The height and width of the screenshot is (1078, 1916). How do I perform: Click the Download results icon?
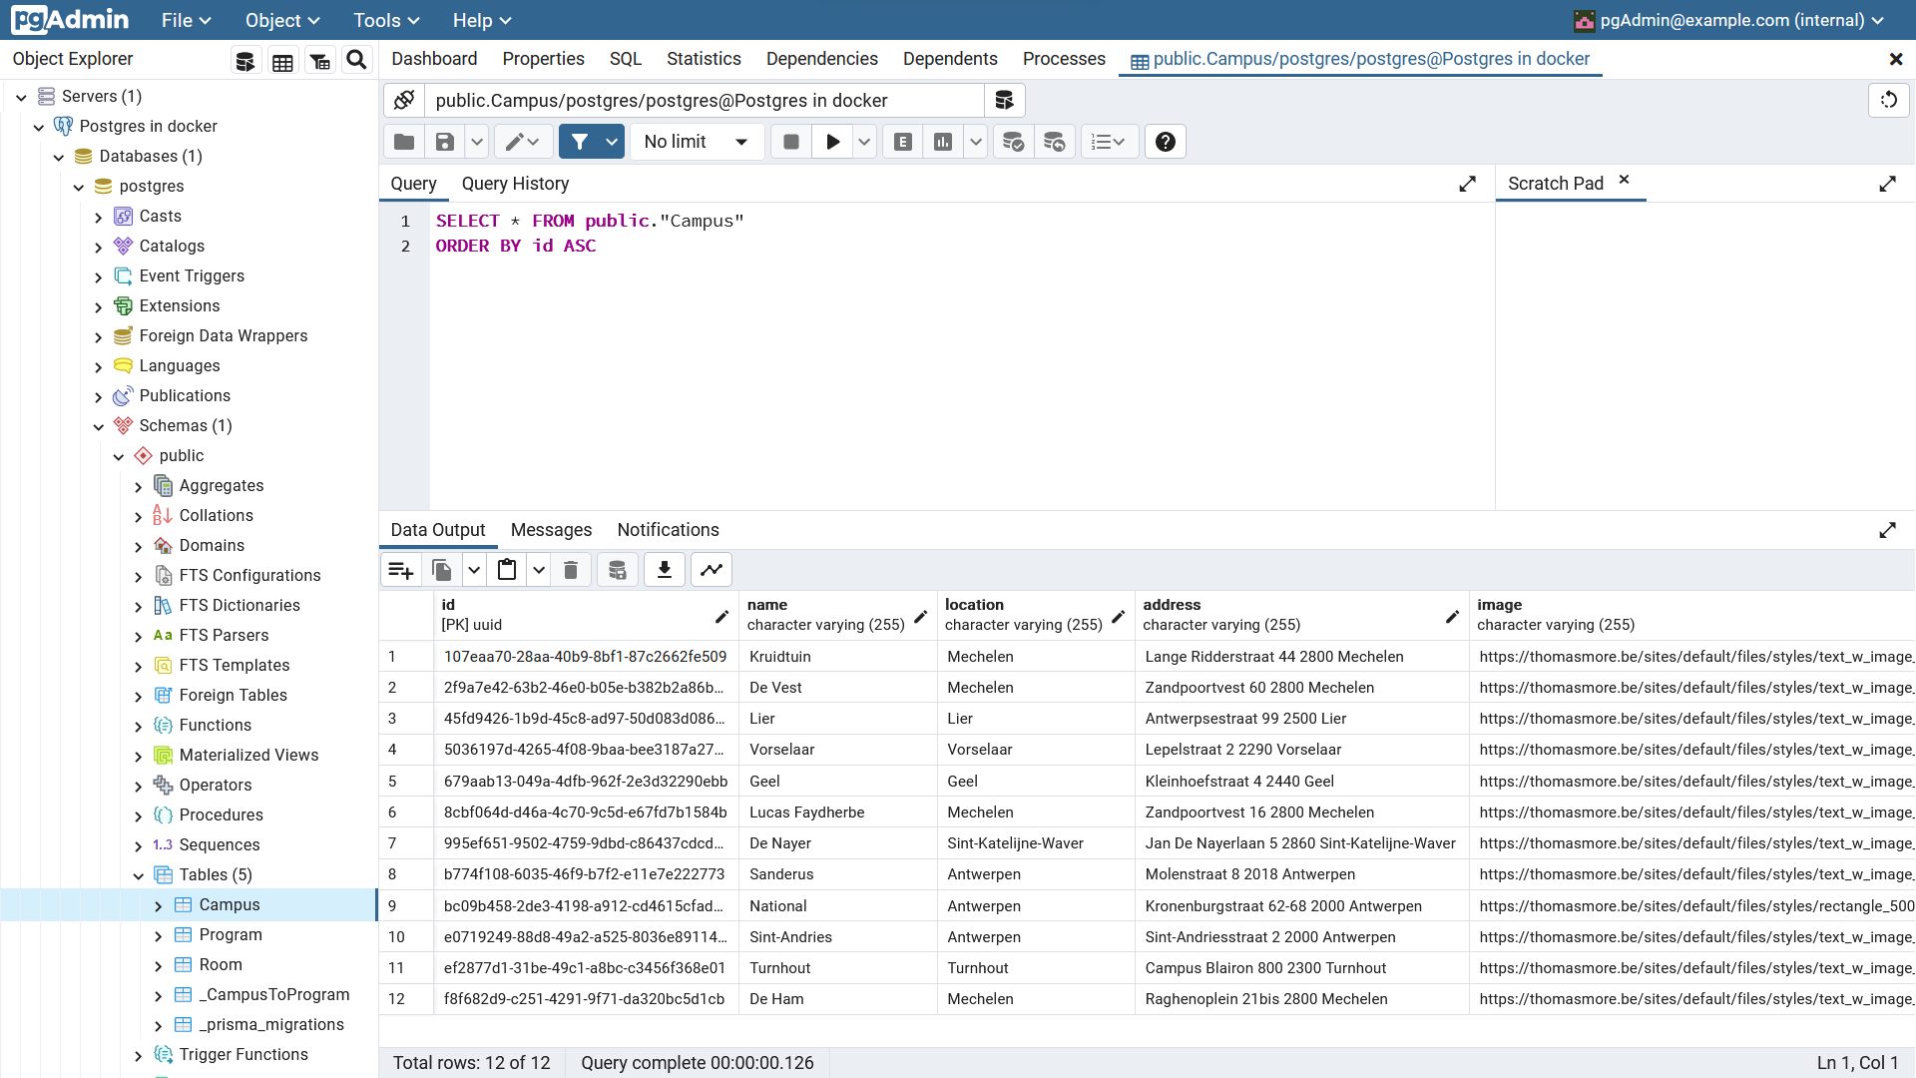pyautogui.click(x=664, y=570)
